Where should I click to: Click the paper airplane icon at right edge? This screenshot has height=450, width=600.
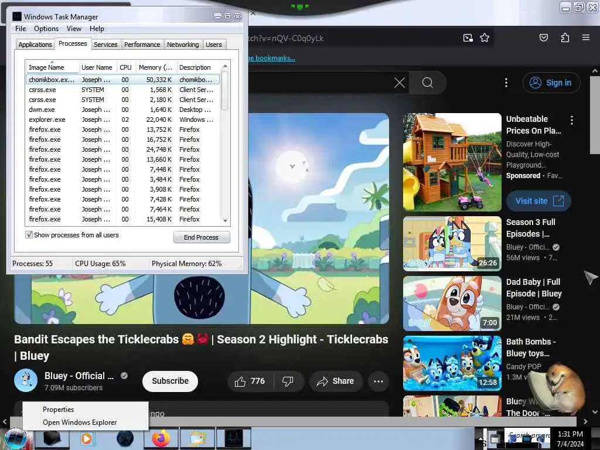(x=591, y=277)
